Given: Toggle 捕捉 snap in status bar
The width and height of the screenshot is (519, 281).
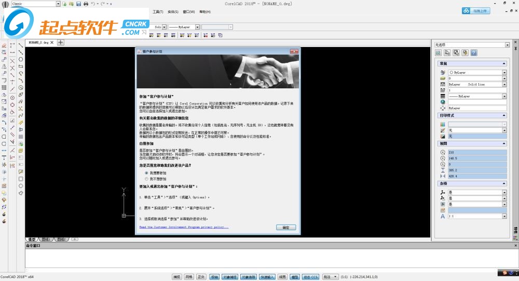Looking at the screenshot, I should pyautogui.click(x=177, y=277).
